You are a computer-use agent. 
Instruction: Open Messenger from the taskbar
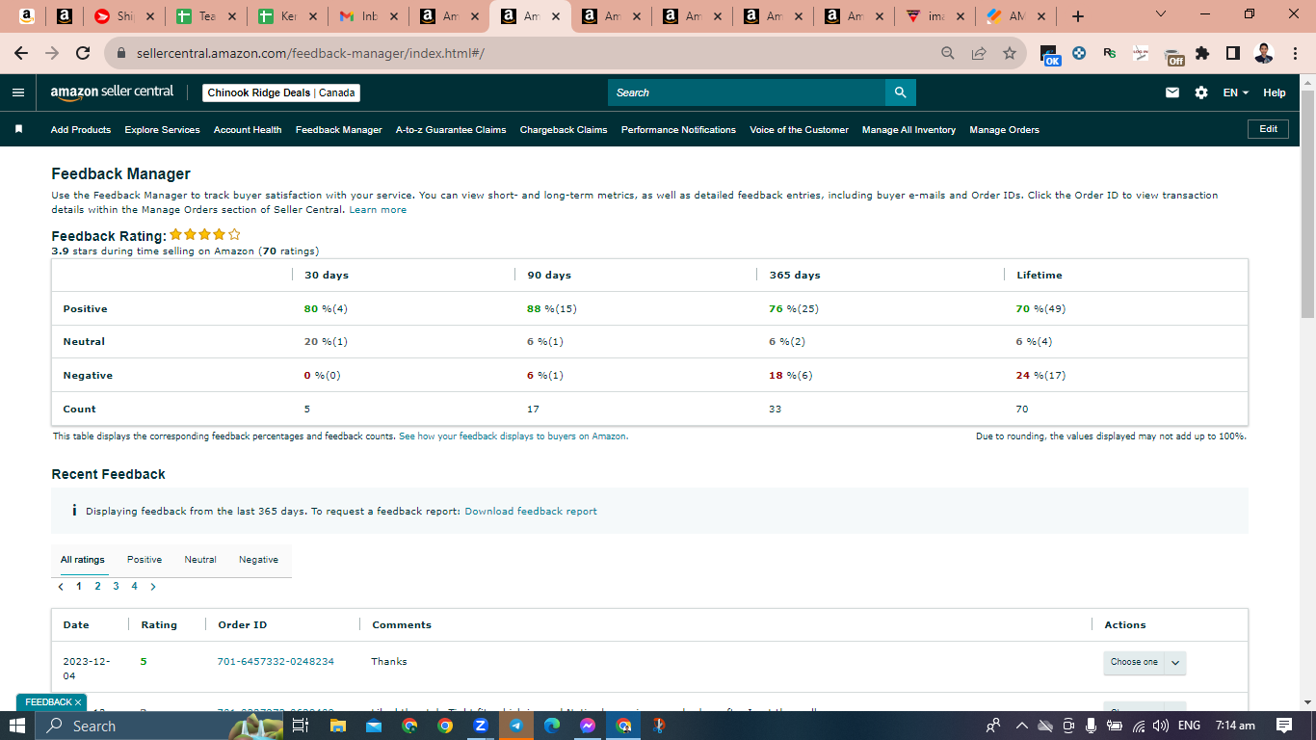pos(588,726)
